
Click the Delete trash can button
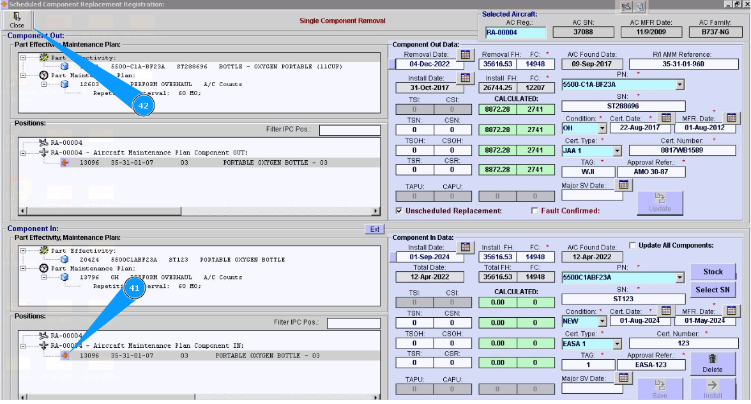tap(713, 363)
